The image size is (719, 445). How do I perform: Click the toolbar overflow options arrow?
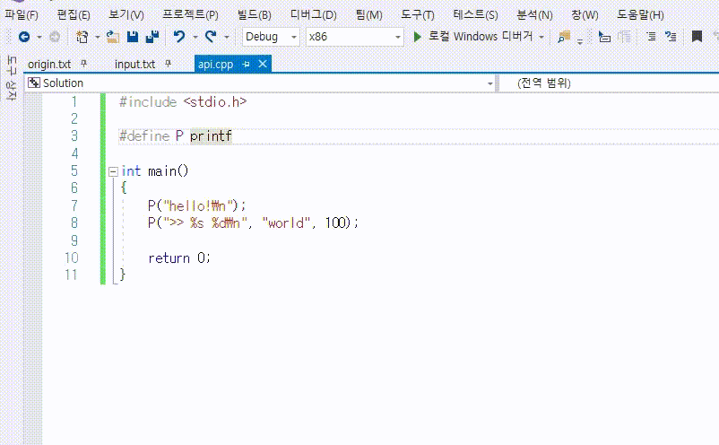[580, 41]
